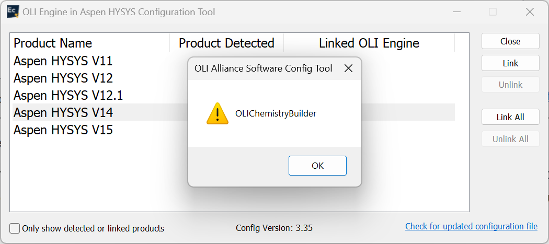Screen dimensions: 549x244
Task: Click the Product Detected column header
Action: (226, 43)
